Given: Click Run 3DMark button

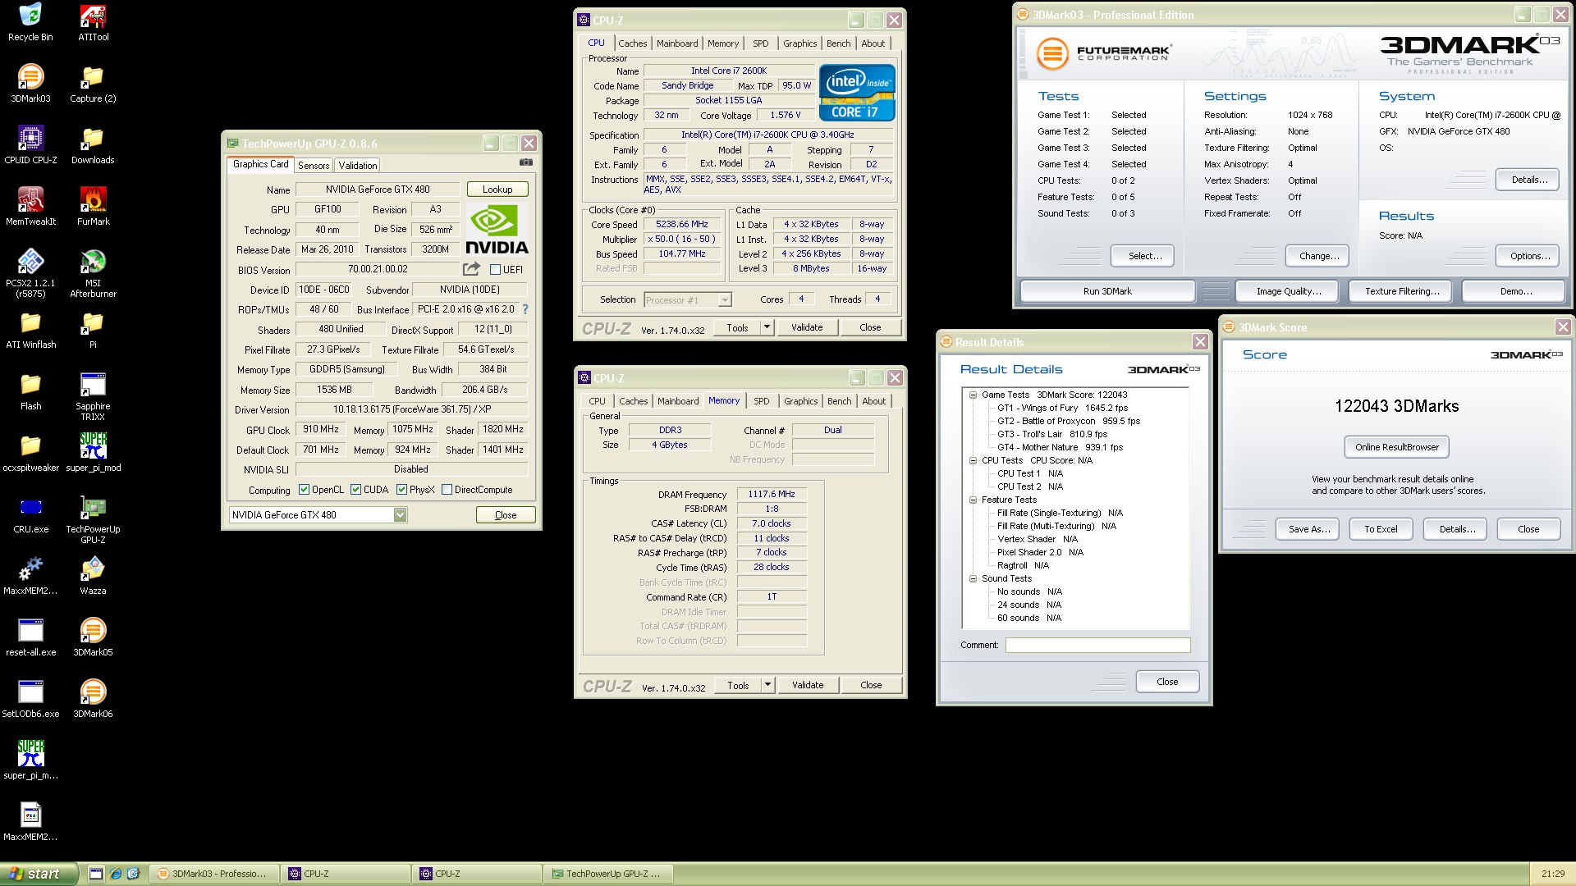Looking at the screenshot, I should tap(1107, 291).
